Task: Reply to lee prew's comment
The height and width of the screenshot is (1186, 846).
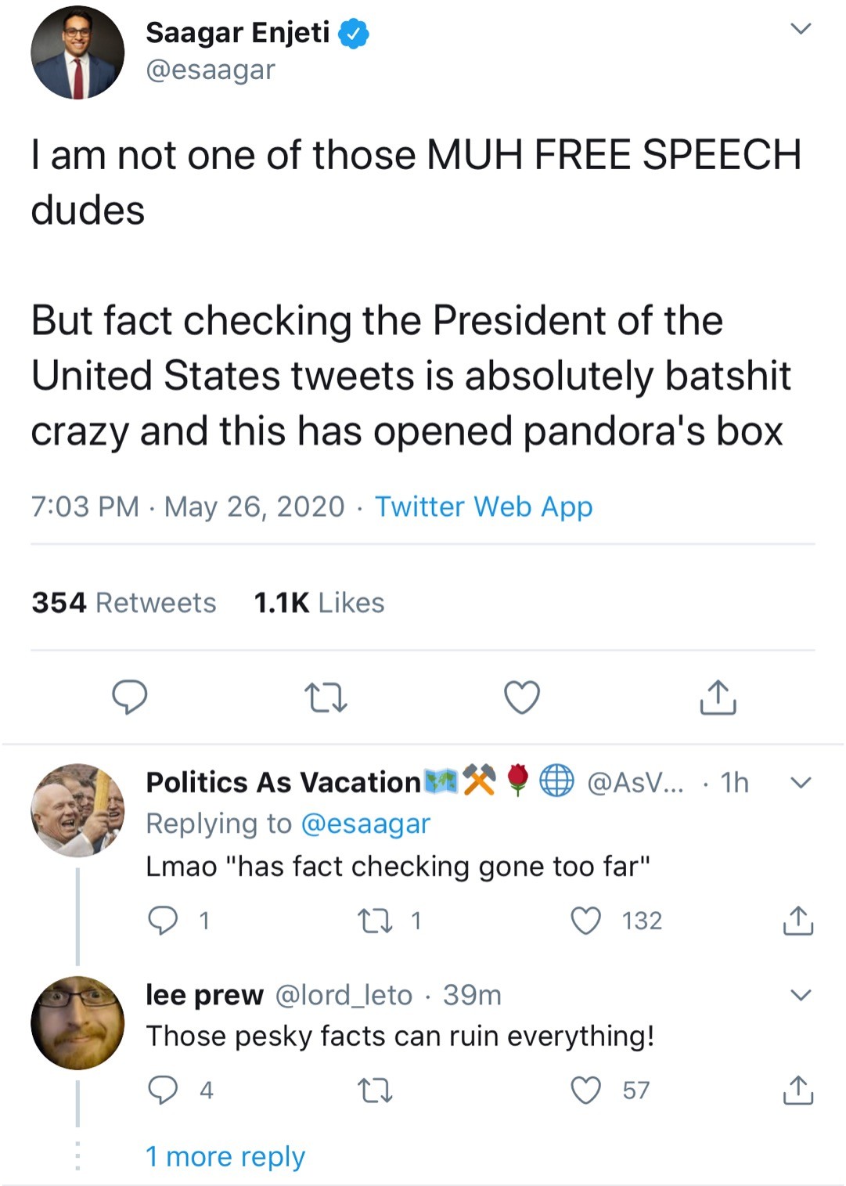Action: point(163,1090)
